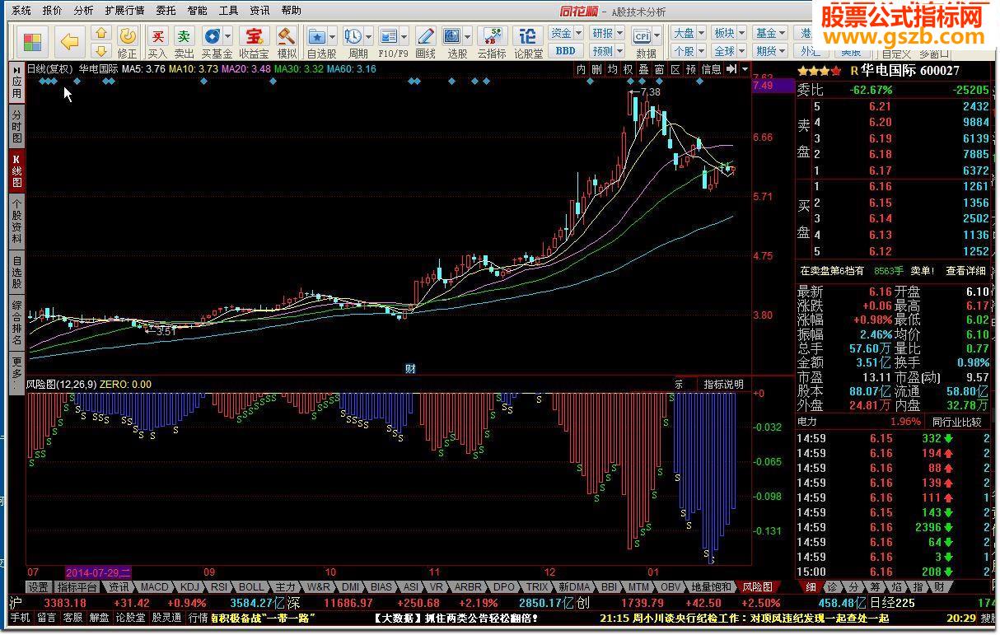This screenshot has width=1000, height=635.
Task: Toggle the 应用 sidebar tab
Action: point(17,83)
